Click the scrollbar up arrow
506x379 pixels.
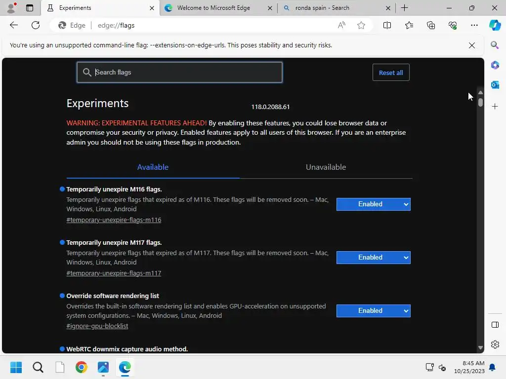pos(480,92)
